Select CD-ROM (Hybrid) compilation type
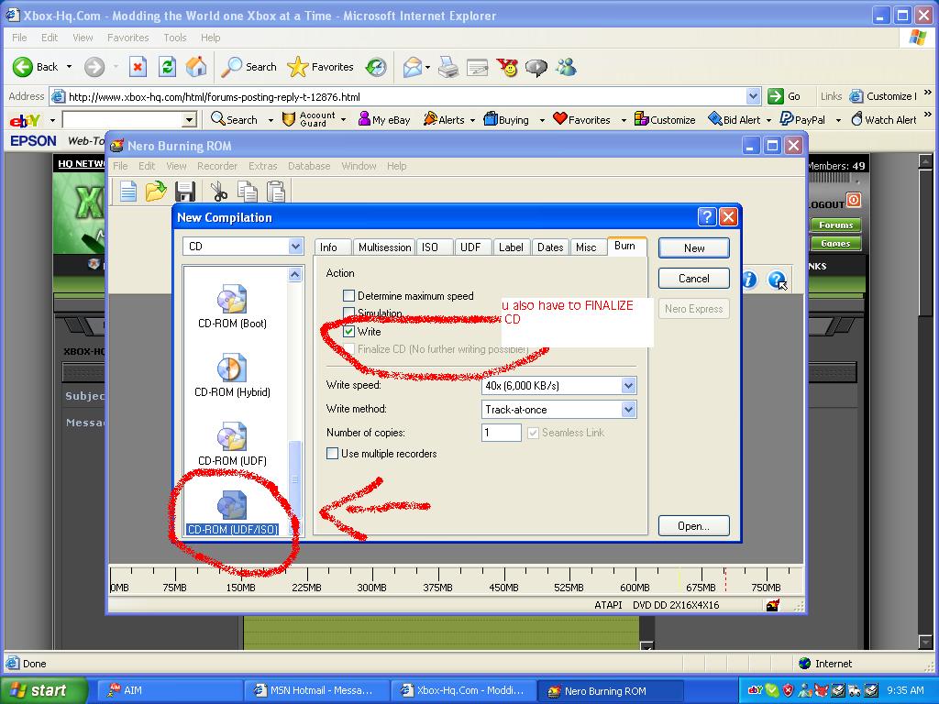 tap(232, 376)
